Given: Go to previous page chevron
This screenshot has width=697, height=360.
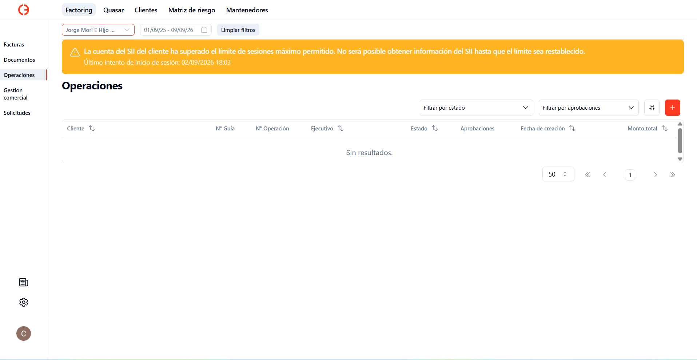Looking at the screenshot, I should pos(605,175).
